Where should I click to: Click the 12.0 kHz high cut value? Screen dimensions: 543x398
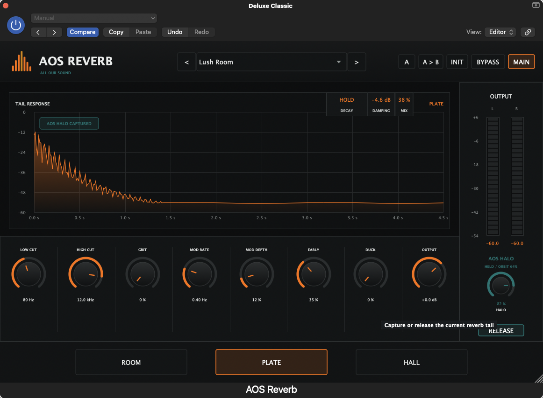point(86,300)
